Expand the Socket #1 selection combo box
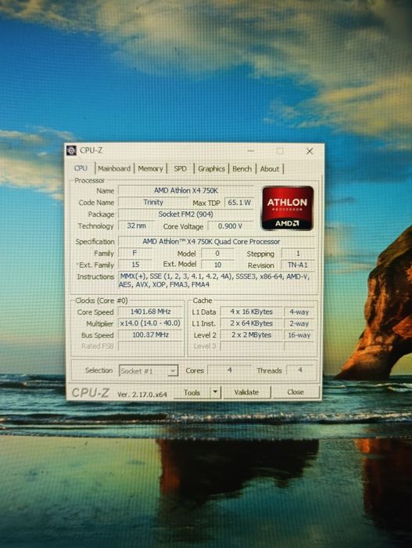The height and width of the screenshot is (548, 412). (149, 371)
